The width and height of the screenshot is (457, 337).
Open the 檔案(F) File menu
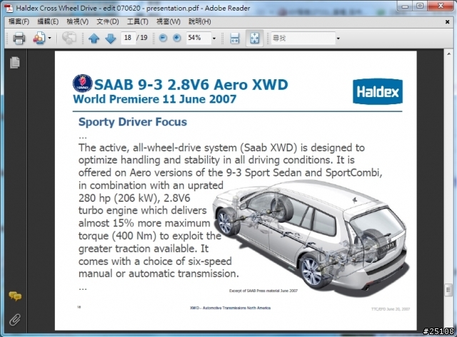pos(19,21)
